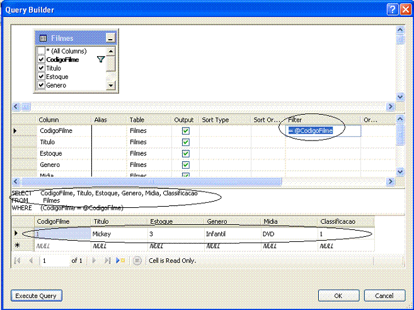Click the SQL text WHERE clause line
Image resolution: width=414 pixels, height=310 pixels.
(67, 208)
